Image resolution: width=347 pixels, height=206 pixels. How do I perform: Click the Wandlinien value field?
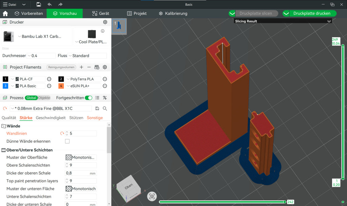pyautogui.click(x=81, y=133)
